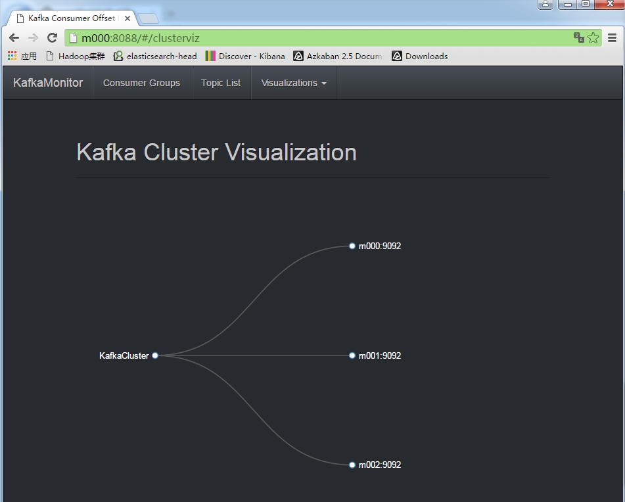Screen dimensions: 625x502
Task: Open the Chrome hamburger menu
Action: 613,38
